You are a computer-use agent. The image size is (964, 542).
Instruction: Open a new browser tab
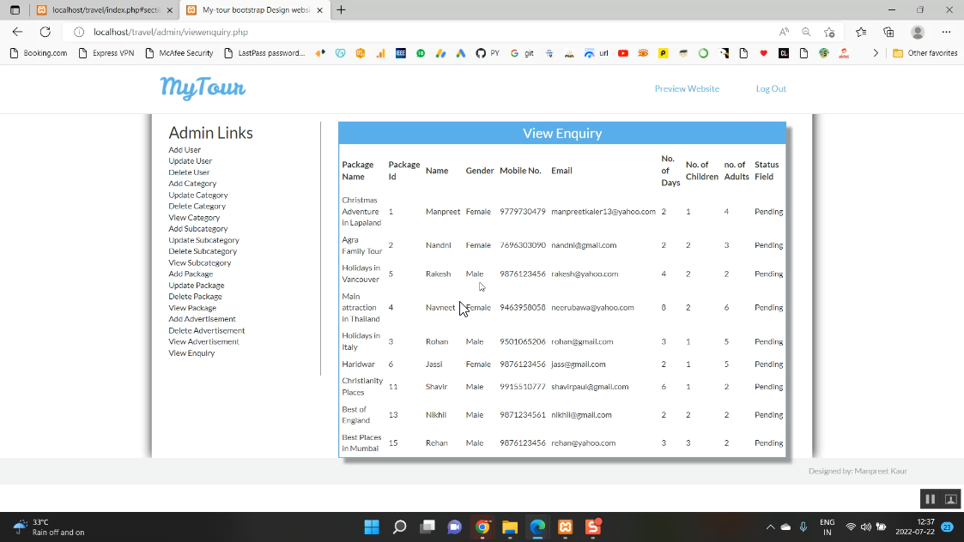tap(342, 10)
